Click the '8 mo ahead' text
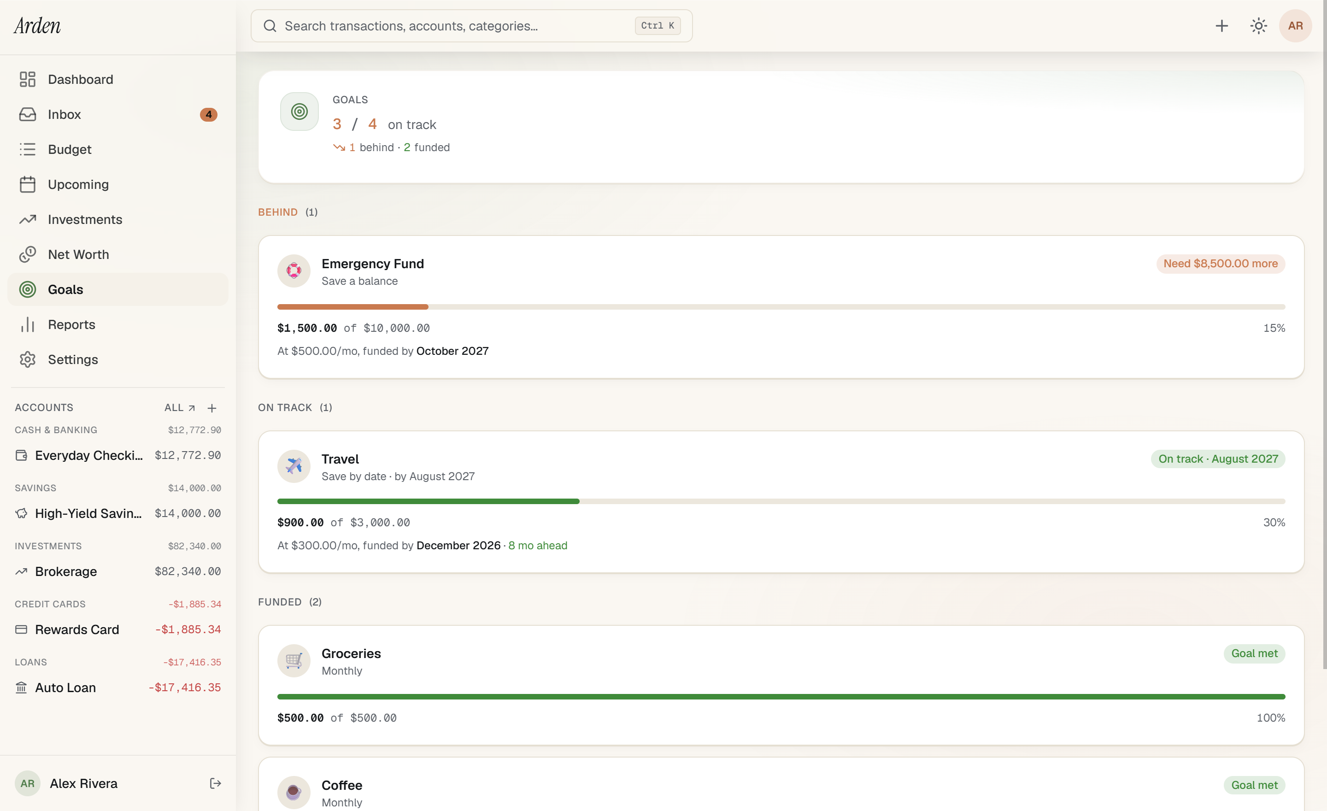The height and width of the screenshot is (811, 1327). click(x=538, y=546)
